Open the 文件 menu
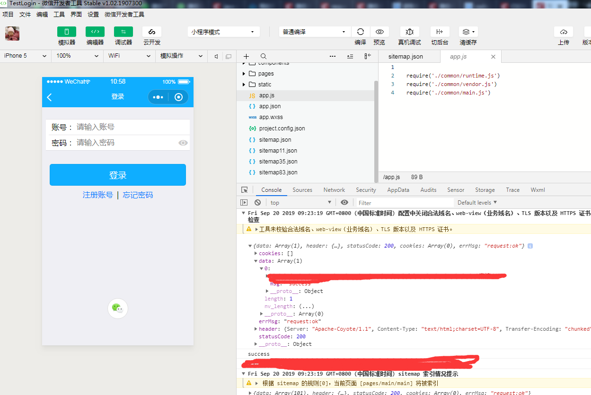 [25, 15]
